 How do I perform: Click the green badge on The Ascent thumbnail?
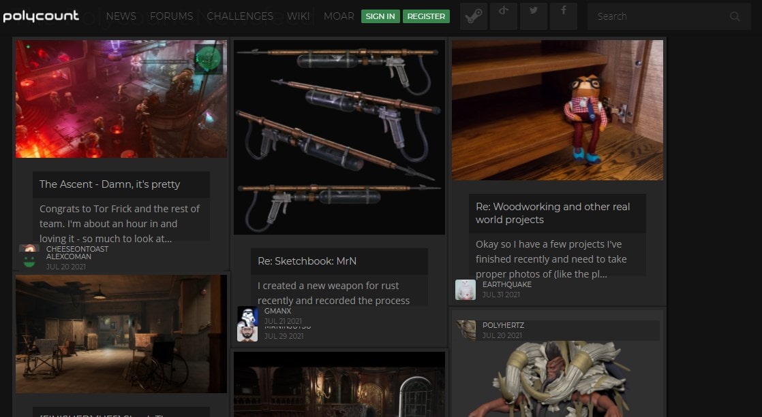208,59
